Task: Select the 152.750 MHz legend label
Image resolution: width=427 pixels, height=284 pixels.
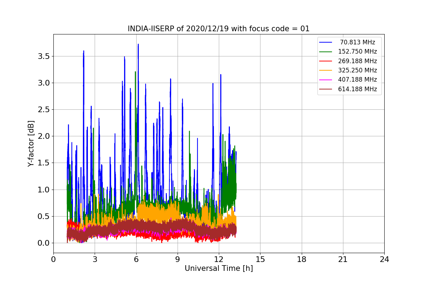Action: [x=357, y=51]
